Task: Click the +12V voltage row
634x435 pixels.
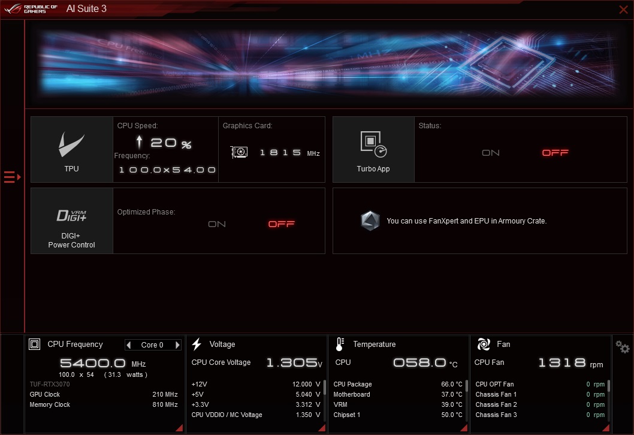Action: [x=256, y=384]
